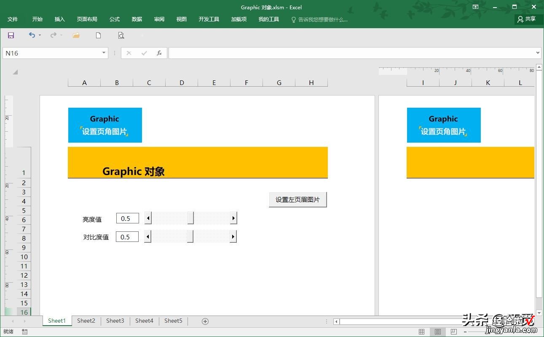Switch to Sheet3 tab
Viewport: 544px width, 337px height.
tap(115, 321)
